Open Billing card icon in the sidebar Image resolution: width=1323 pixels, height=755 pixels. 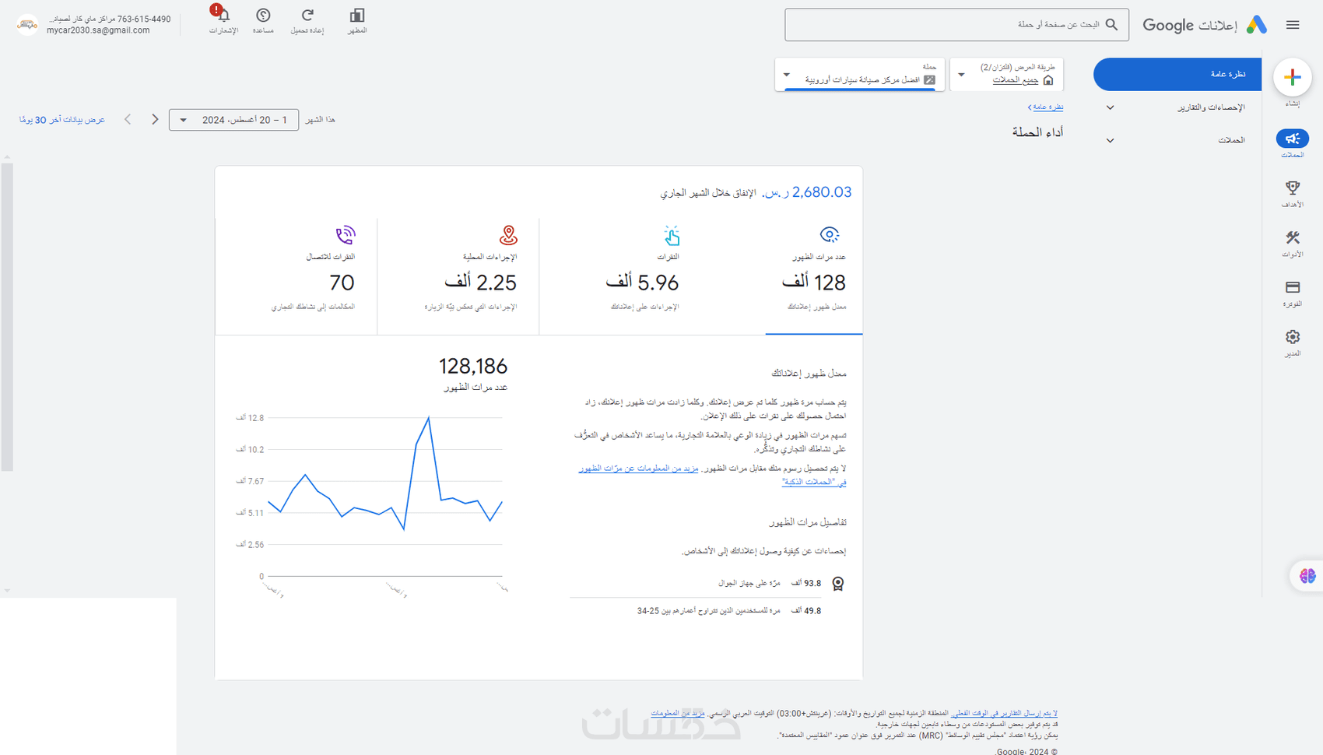1292,287
